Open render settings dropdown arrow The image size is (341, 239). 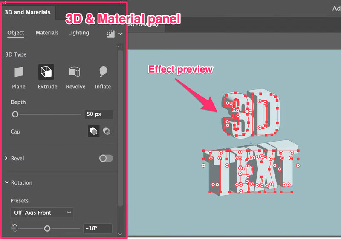pos(121,34)
